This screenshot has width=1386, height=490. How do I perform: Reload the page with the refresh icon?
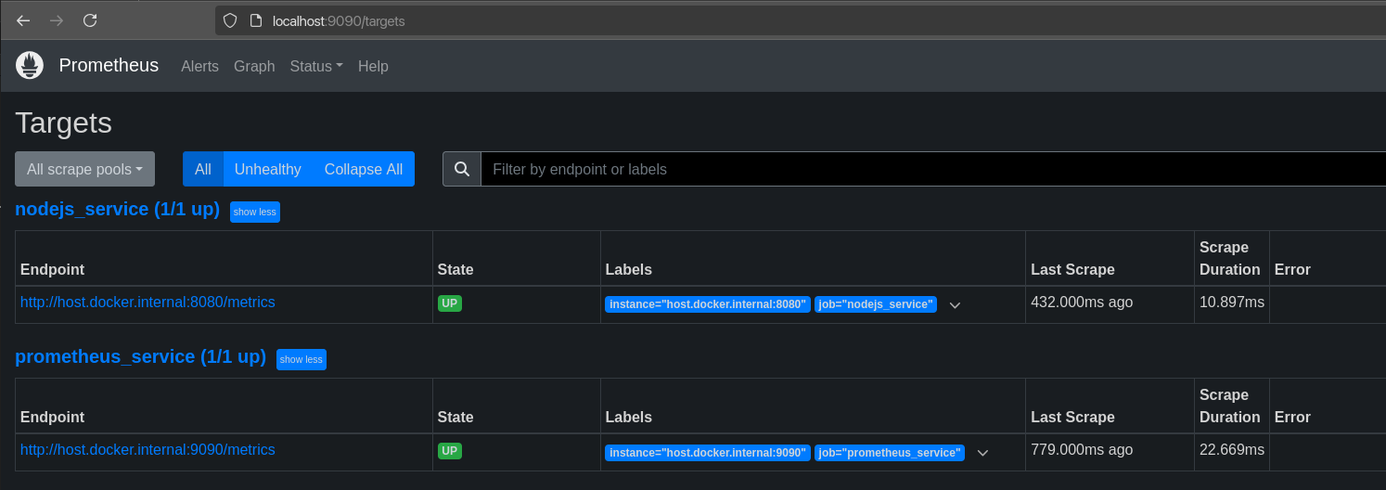point(90,20)
